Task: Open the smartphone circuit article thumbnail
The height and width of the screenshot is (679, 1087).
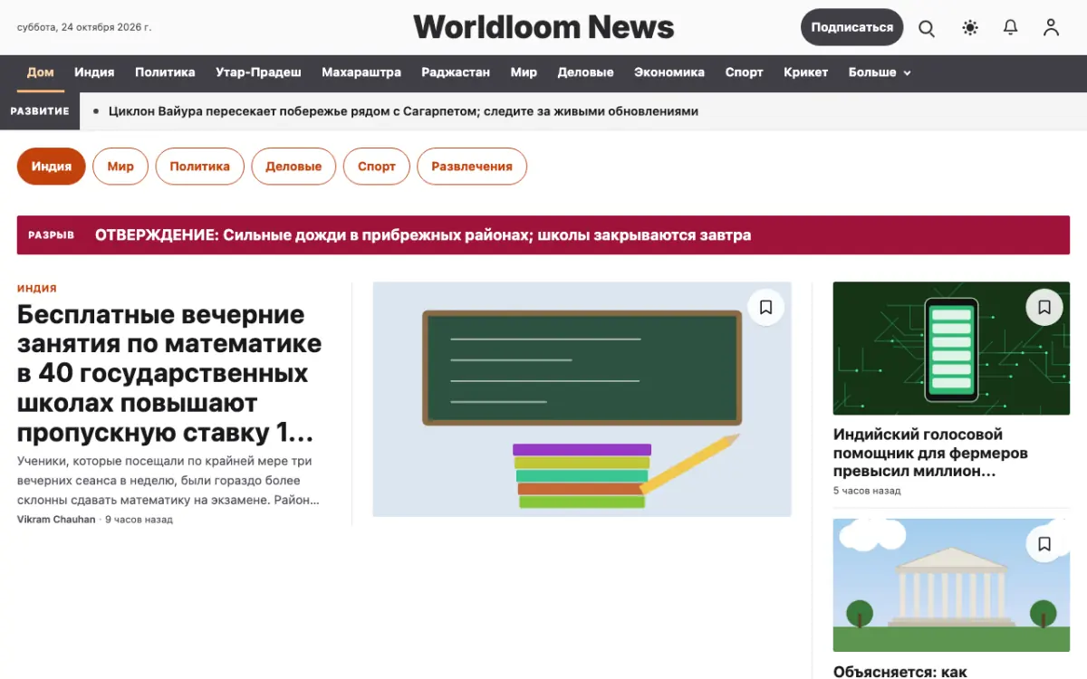Action: (951, 349)
